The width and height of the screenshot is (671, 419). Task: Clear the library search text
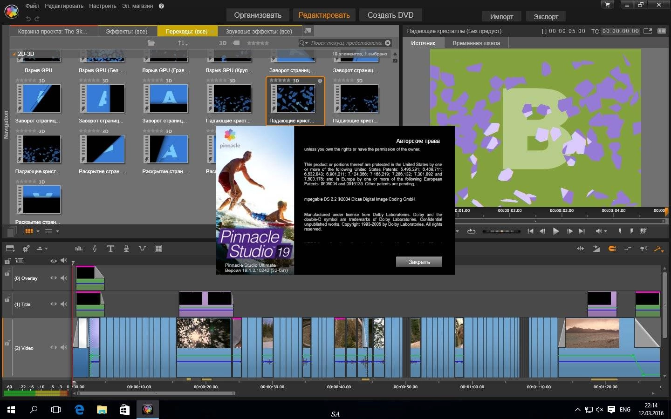[388, 43]
